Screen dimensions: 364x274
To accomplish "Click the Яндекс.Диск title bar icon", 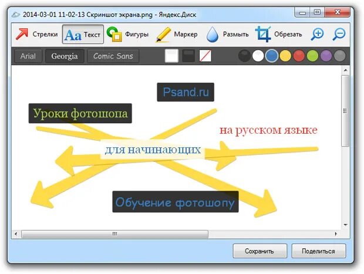I will pyautogui.click(x=16, y=15).
